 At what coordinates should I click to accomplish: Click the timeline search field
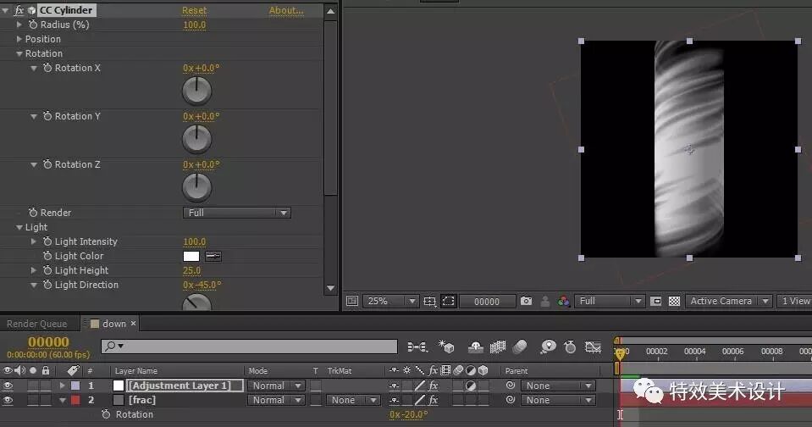point(249,346)
